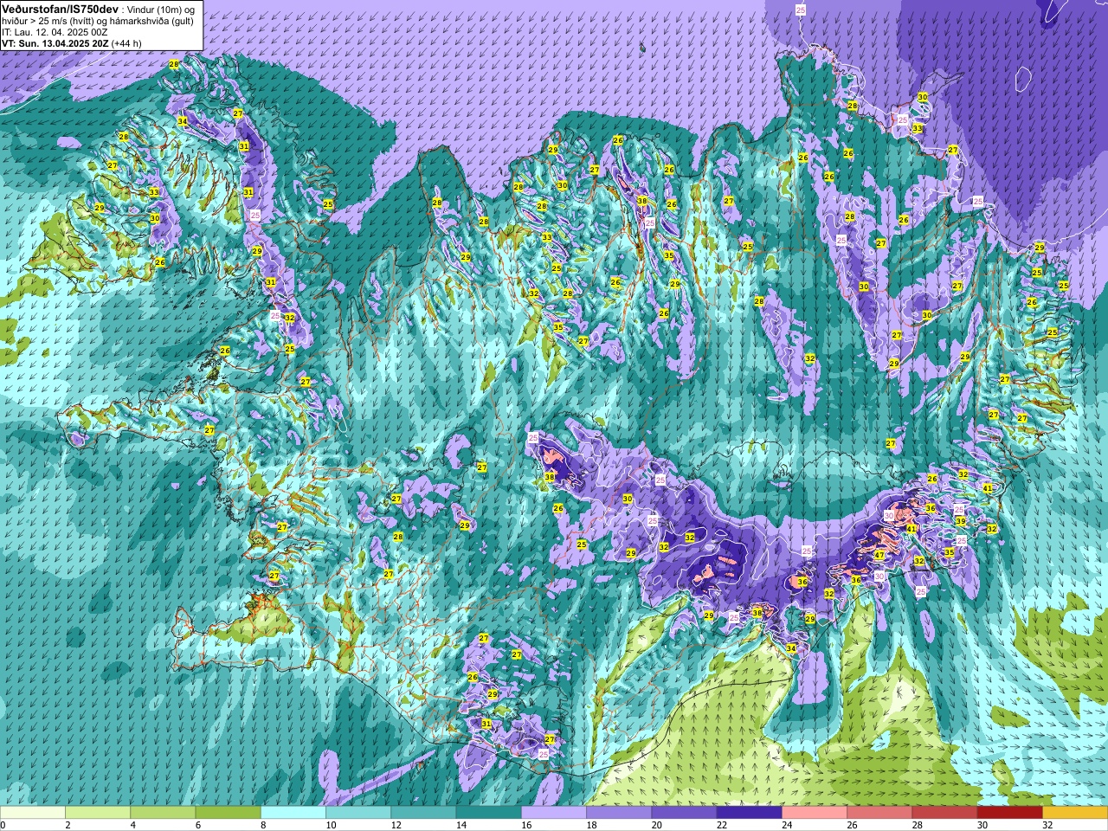Select the dark teal 14–16 legend swatch

point(488,813)
